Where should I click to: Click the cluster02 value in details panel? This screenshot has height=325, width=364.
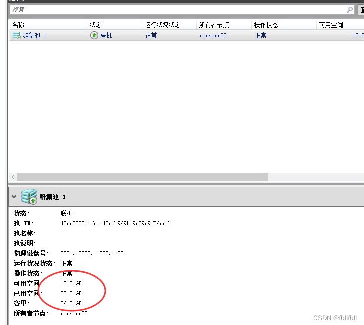74,313
